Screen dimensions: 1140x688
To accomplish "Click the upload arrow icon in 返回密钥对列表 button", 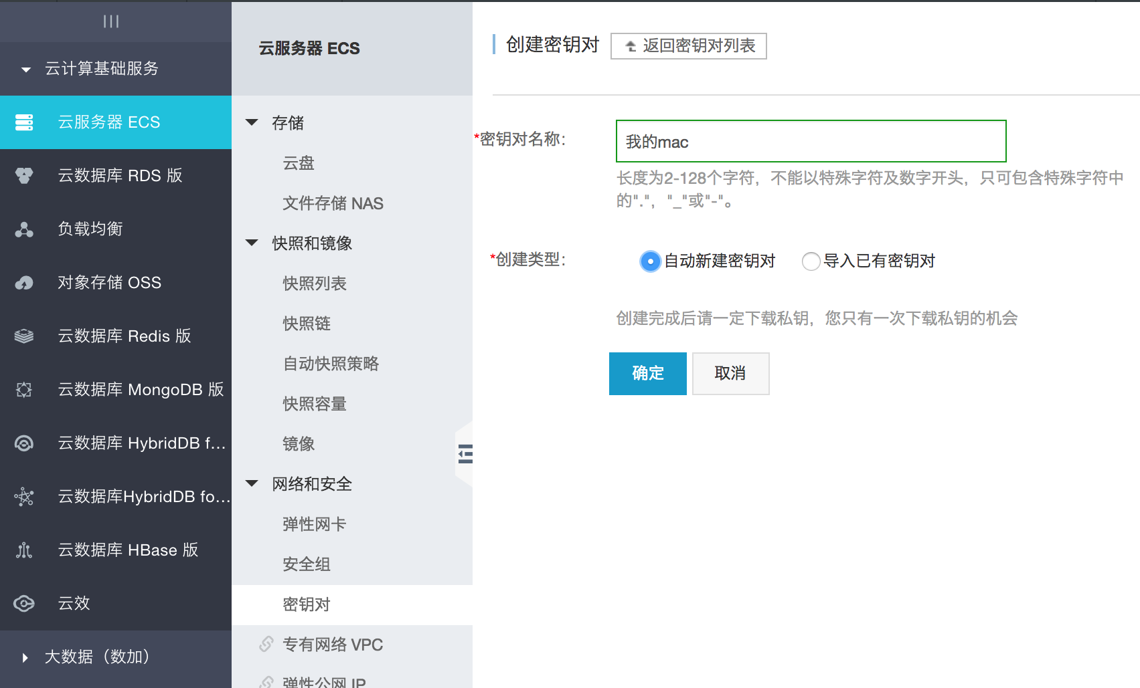I will pos(631,46).
